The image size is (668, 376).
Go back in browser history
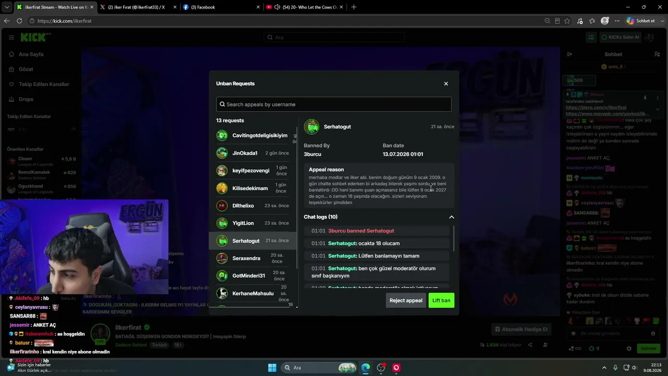7,21
